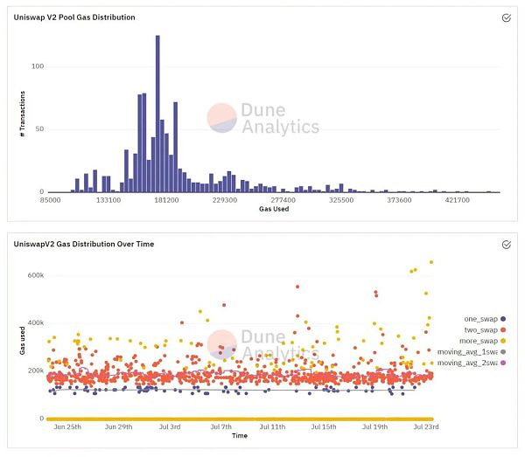Open the Uniswap V2 Pool Gas Distribution title

click(74, 17)
